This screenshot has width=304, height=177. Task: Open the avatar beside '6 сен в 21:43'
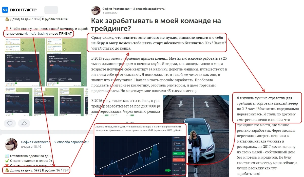tap(96, 11)
